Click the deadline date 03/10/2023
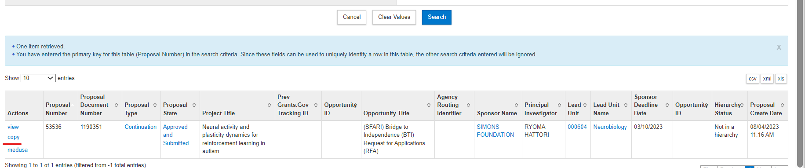This screenshot has height=168, width=805. point(648,127)
